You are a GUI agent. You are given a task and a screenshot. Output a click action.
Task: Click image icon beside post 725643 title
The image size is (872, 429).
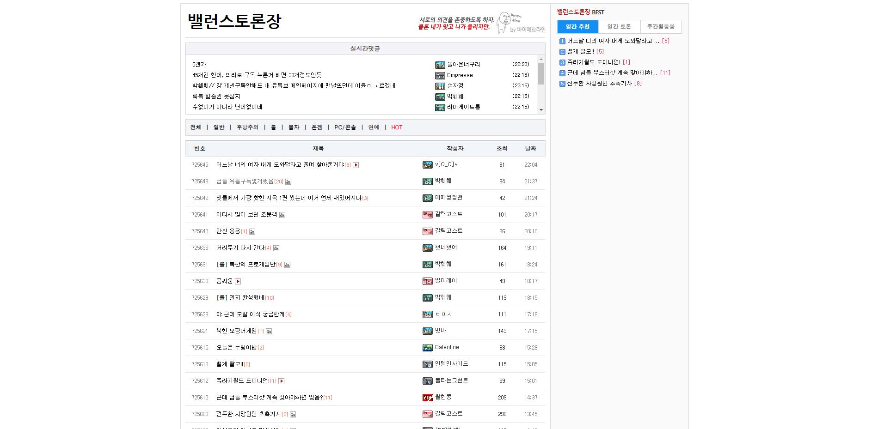tap(288, 181)
